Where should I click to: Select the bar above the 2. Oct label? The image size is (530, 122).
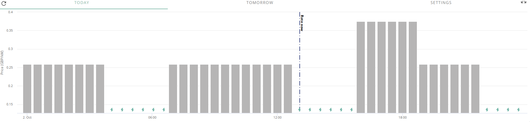tap(27, 89)
